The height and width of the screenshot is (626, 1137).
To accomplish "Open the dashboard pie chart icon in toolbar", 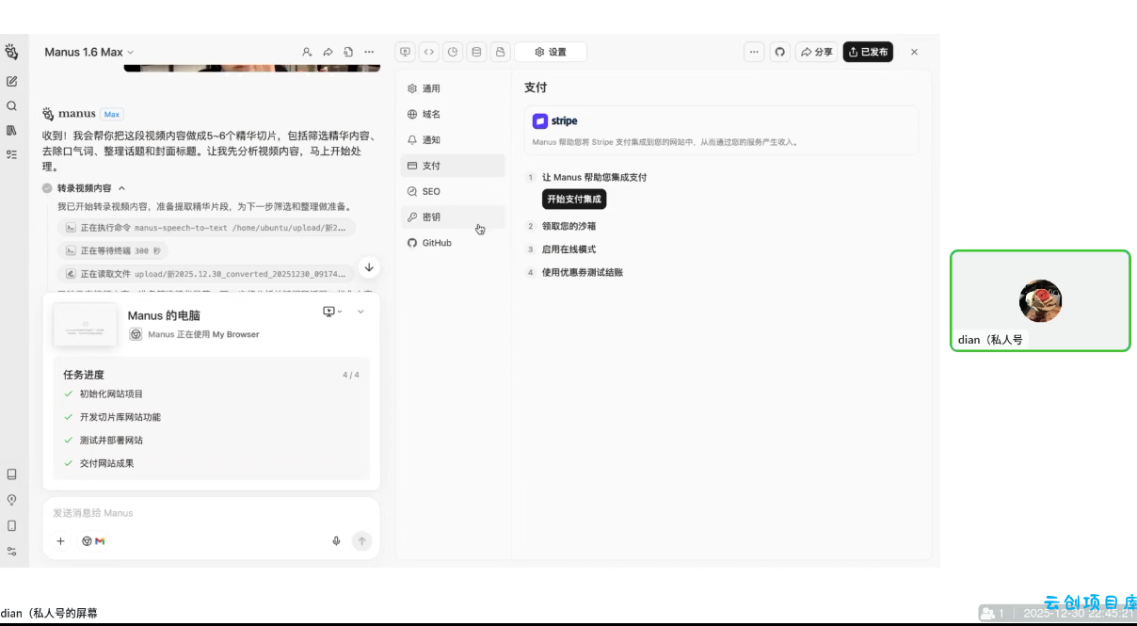I will (x=453, y=52).
